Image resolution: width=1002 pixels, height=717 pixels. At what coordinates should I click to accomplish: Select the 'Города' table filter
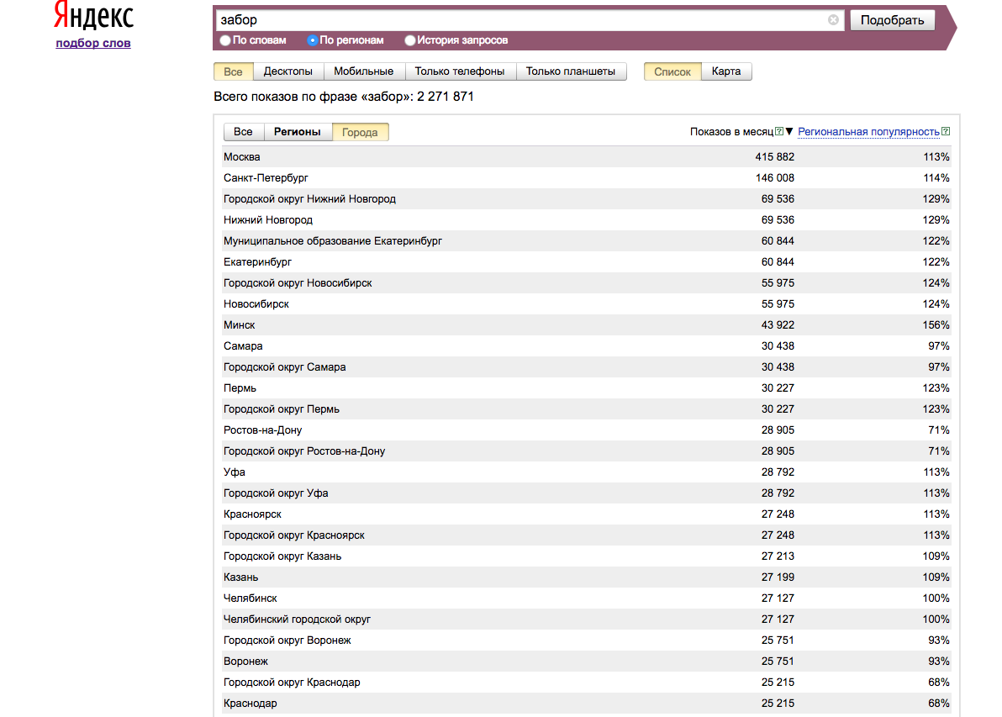coord(360,132)
